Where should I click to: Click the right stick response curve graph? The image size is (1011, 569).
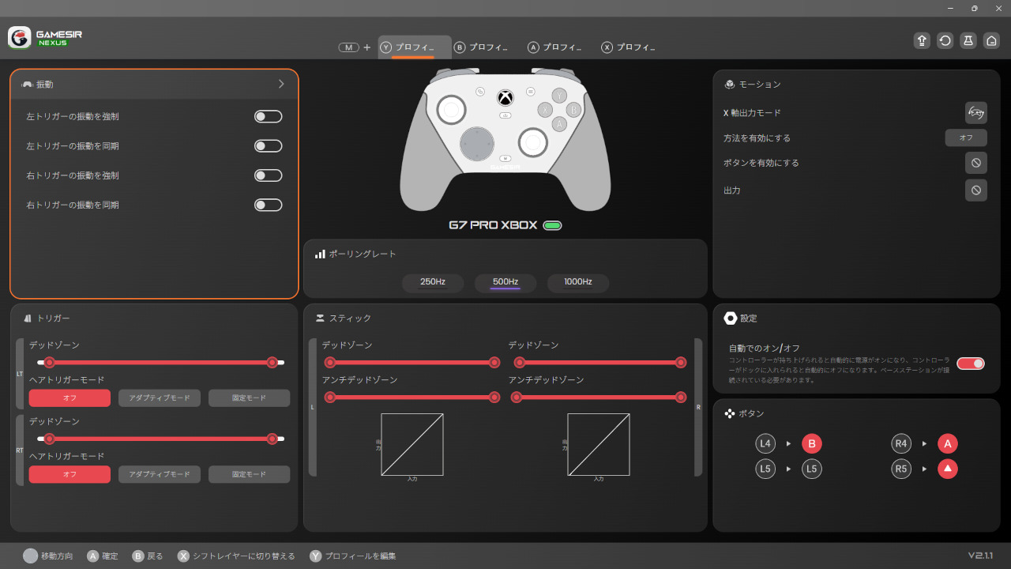(x=599, y=444)
